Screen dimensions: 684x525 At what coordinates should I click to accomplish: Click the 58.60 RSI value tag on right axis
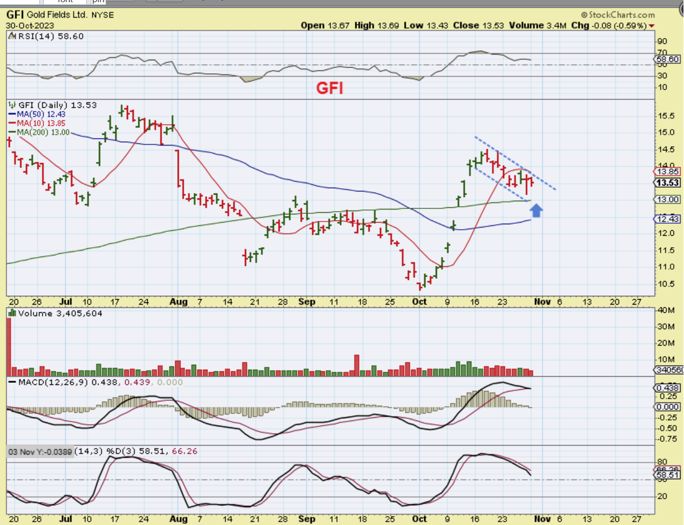667,59
